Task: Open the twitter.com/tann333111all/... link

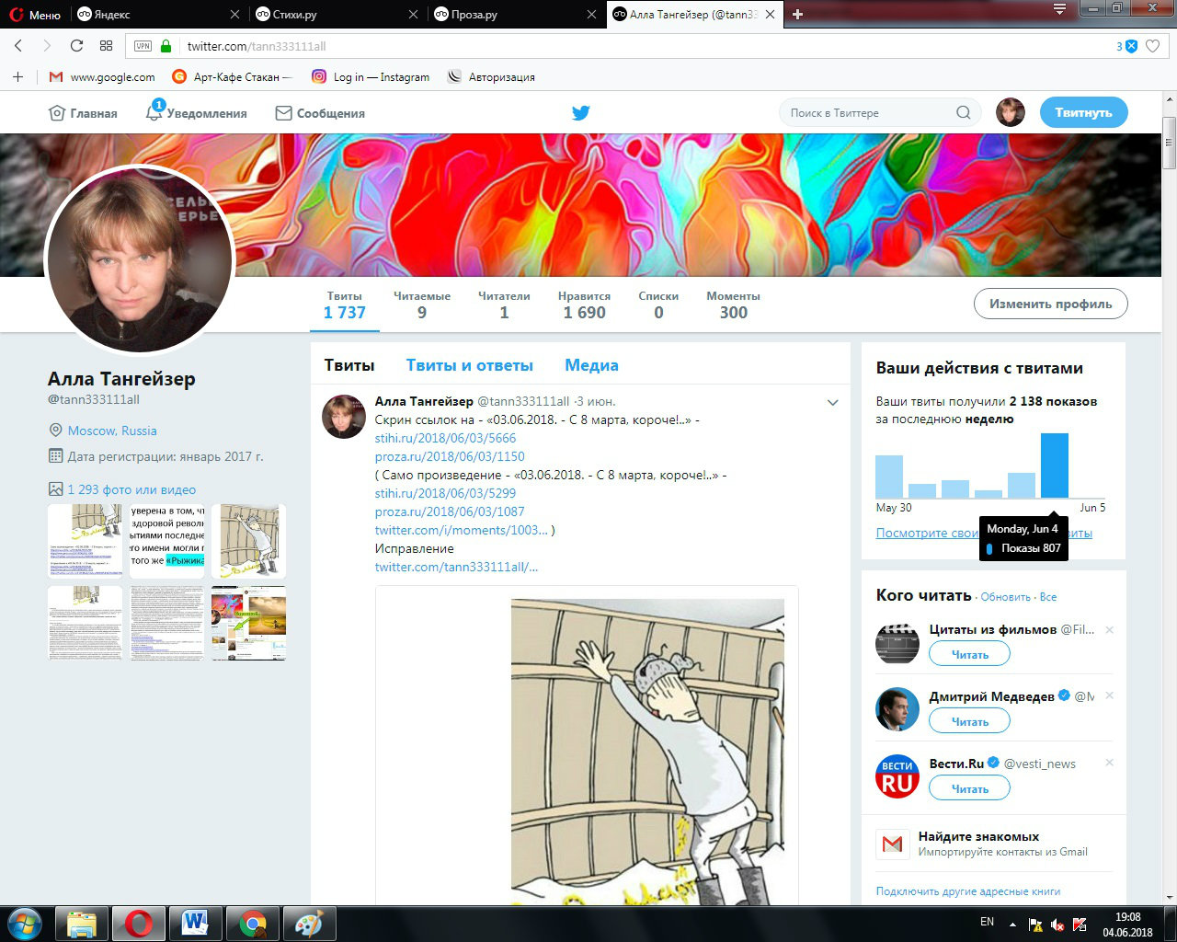Action: (x=456, y=567)
